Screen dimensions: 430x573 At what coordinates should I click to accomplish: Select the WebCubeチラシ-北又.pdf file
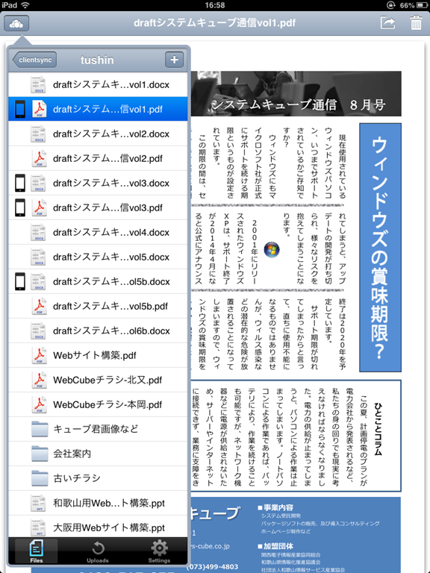click(x=98, y=380)
